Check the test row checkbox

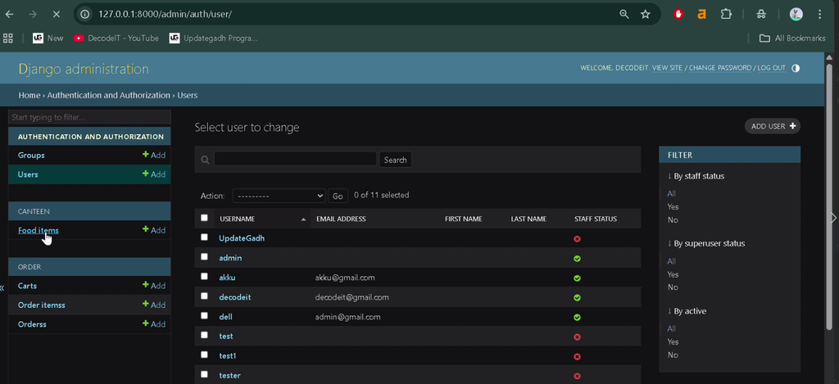[x=204, y=335]
